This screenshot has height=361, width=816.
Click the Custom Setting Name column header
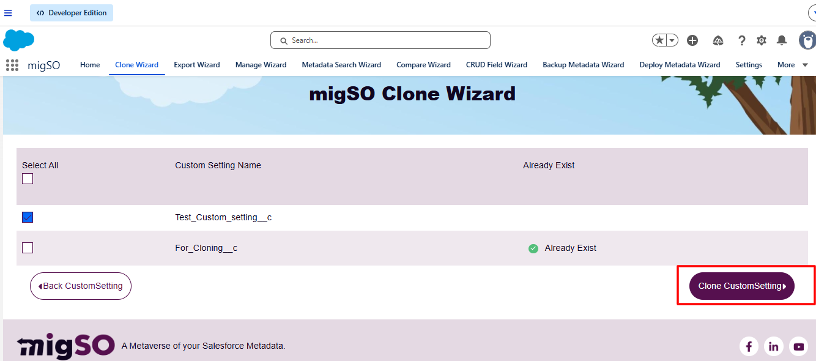point(218,165)
